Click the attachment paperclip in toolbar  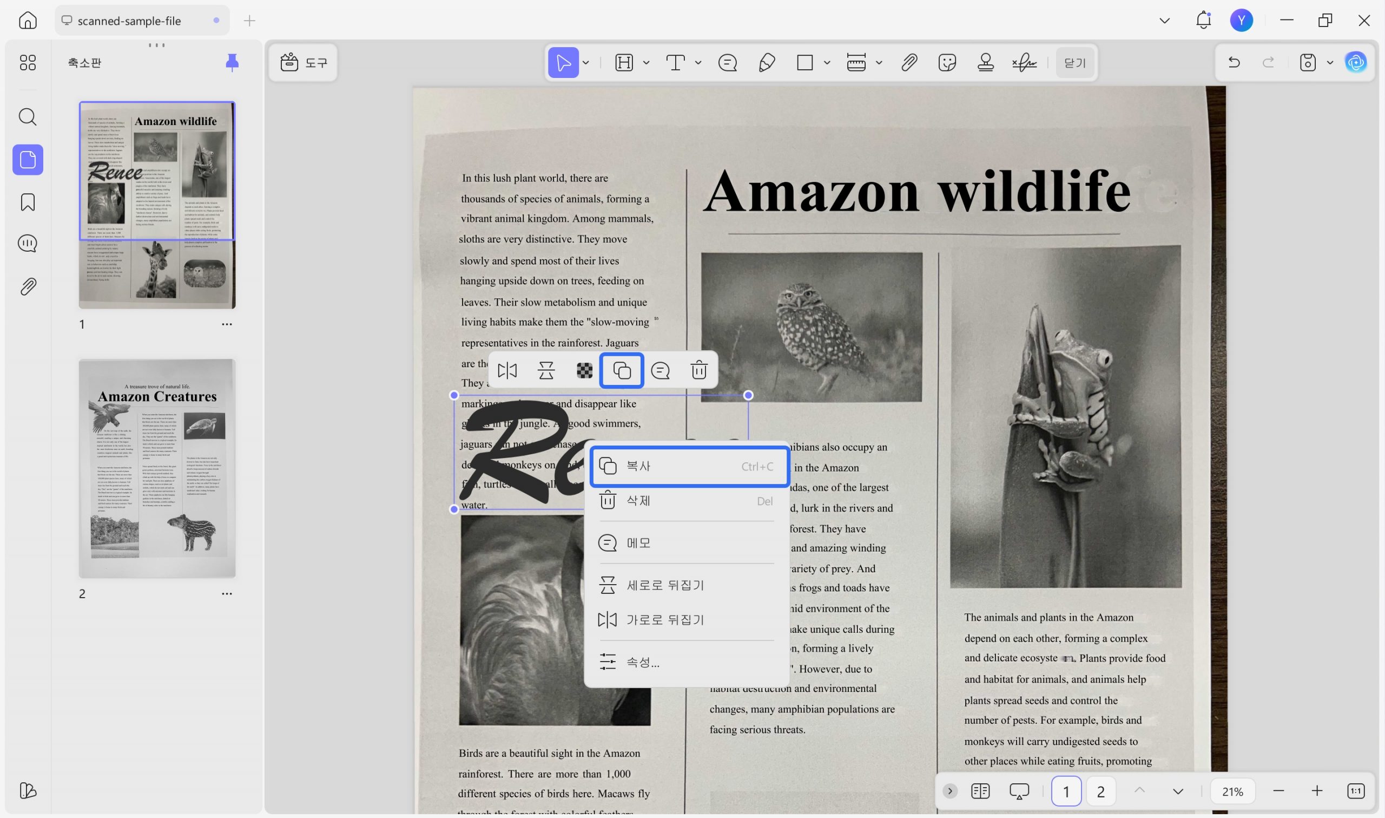point(909,63)
